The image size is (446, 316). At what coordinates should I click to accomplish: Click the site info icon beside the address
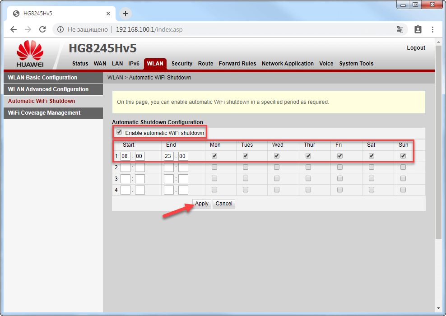[x=60, y=29]
